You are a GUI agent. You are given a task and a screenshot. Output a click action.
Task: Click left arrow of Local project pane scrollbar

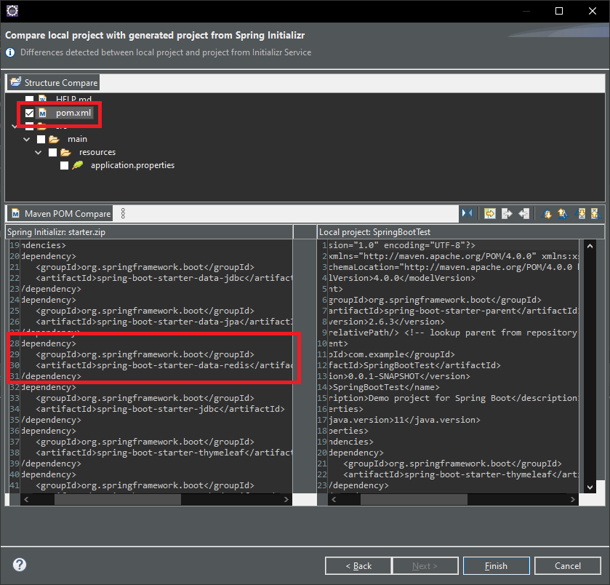coord(334,499)
